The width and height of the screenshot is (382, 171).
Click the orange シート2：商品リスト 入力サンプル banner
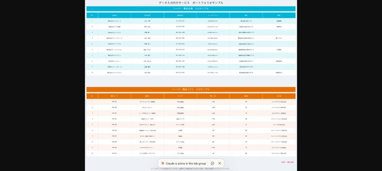[191, 89]
